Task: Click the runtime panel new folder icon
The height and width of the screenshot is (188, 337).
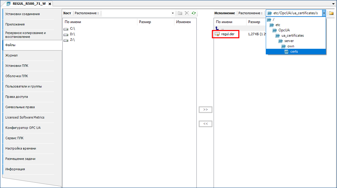Action: (331, 13)
